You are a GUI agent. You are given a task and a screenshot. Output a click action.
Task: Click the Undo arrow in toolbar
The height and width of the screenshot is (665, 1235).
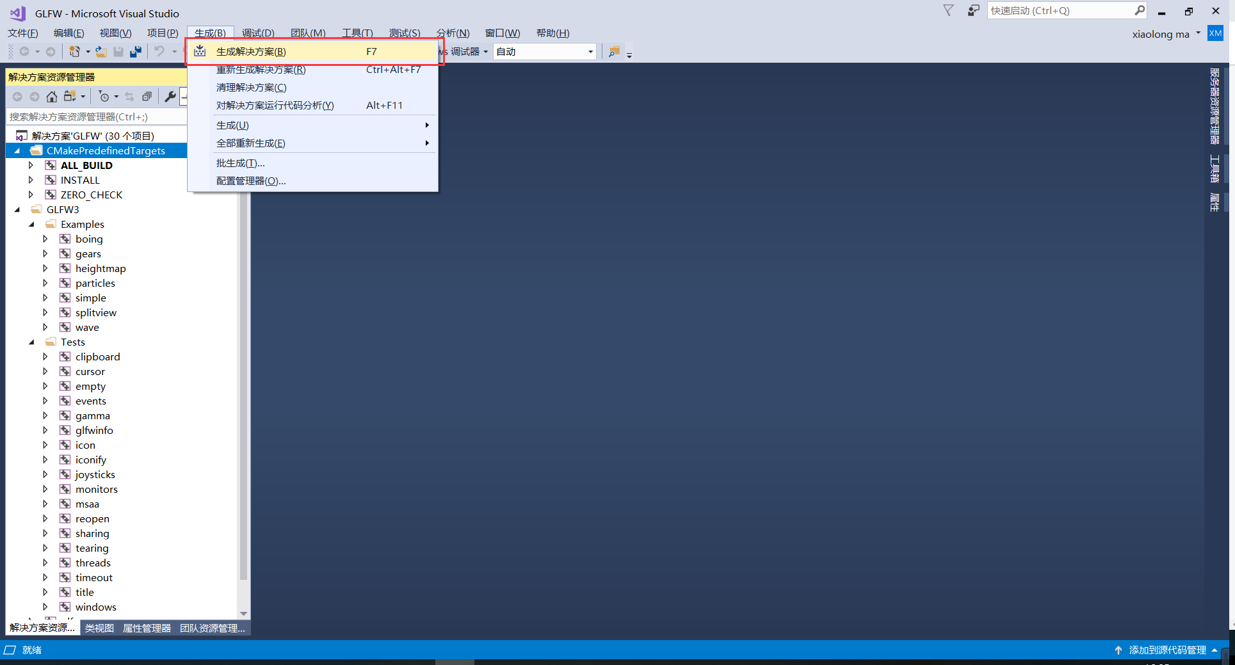(x=159, y=52)
